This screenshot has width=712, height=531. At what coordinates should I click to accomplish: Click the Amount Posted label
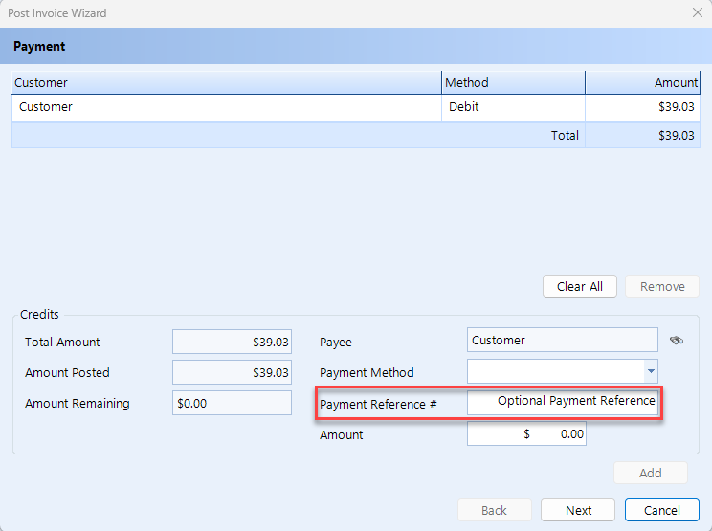point(67,372)
